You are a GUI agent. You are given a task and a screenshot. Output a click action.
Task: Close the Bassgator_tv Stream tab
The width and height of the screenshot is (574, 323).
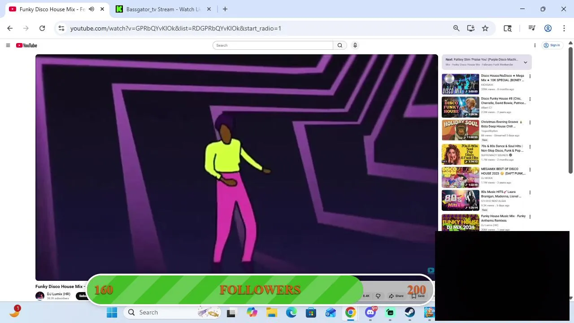pos(209,9)
